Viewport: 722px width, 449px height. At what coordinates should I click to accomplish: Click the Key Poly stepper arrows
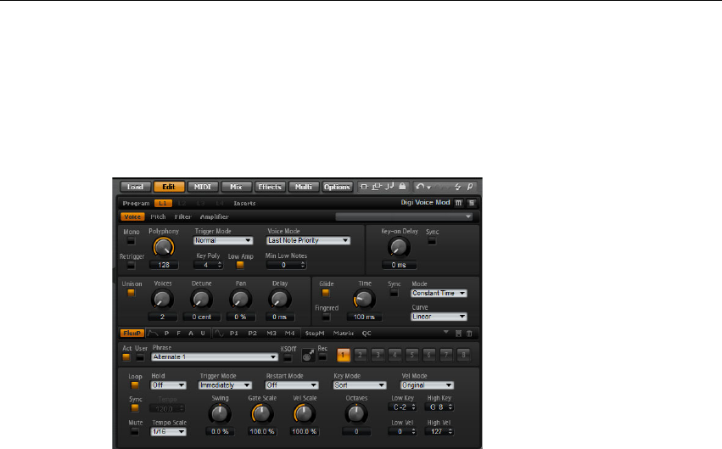220,265
